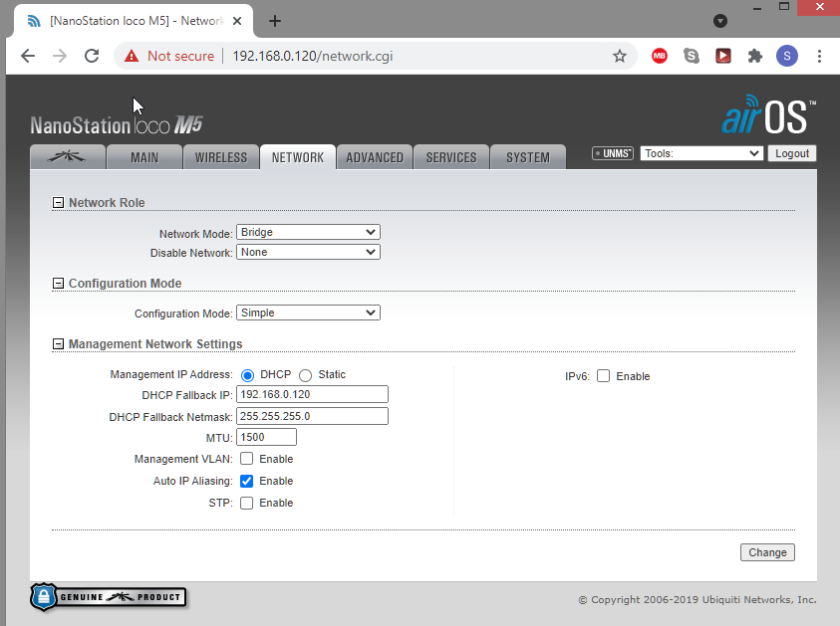Click the Genuine Product badge
This screenshot has height=626, width=840.
pyautogui.click(x=109, y=597)
